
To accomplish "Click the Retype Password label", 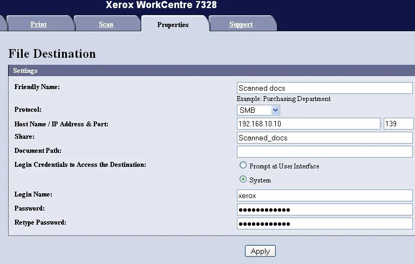I will [40, 222].
